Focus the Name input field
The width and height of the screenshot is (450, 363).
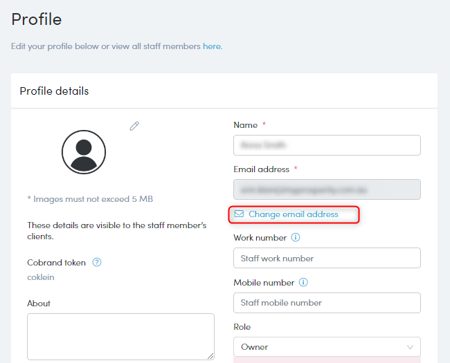click(327, 145)
